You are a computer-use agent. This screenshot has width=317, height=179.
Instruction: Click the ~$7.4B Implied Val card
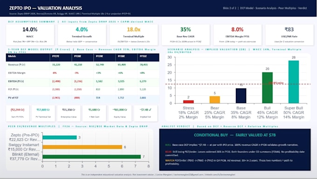tap(145, 113)
